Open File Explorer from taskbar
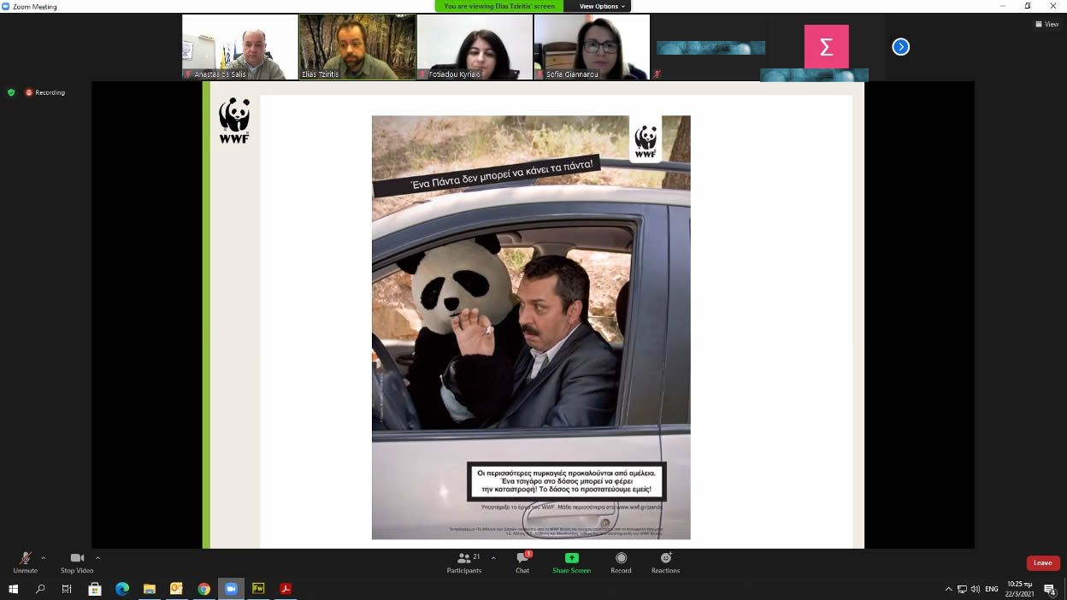Image resolution: width=1067 pixels, height=600 pixels. click(150, 589)
